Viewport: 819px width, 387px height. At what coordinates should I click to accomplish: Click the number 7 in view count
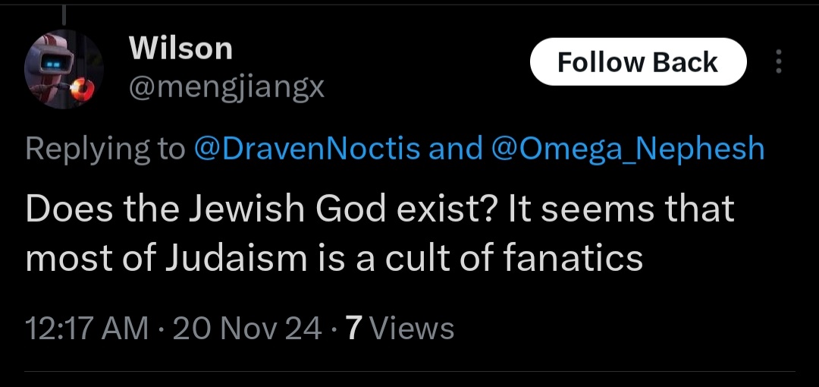[x=353, y=329]
